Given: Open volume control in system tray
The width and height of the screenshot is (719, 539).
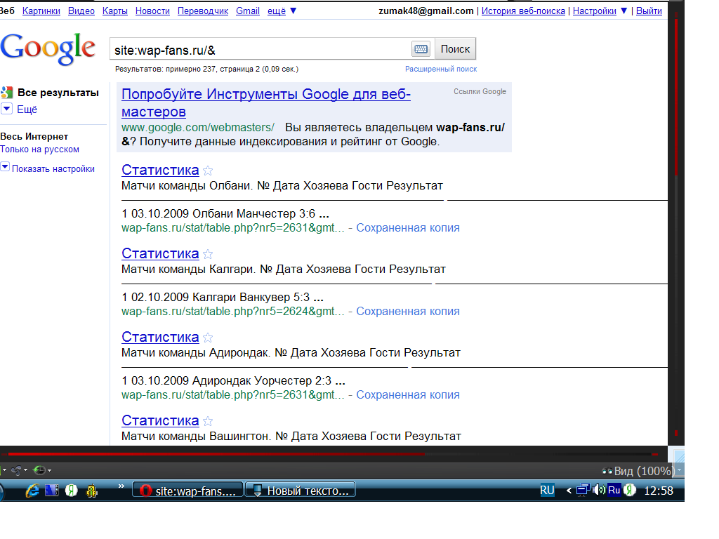Looking at the screenshot, I should click(x=599, y=491).
